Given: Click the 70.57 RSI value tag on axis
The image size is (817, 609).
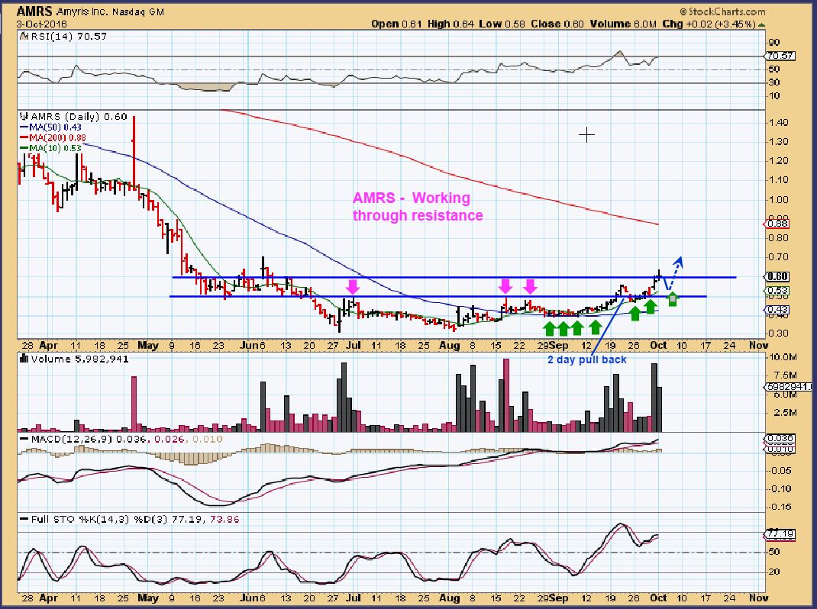Looking at the screenshot, I should click(x=780, y=56).
